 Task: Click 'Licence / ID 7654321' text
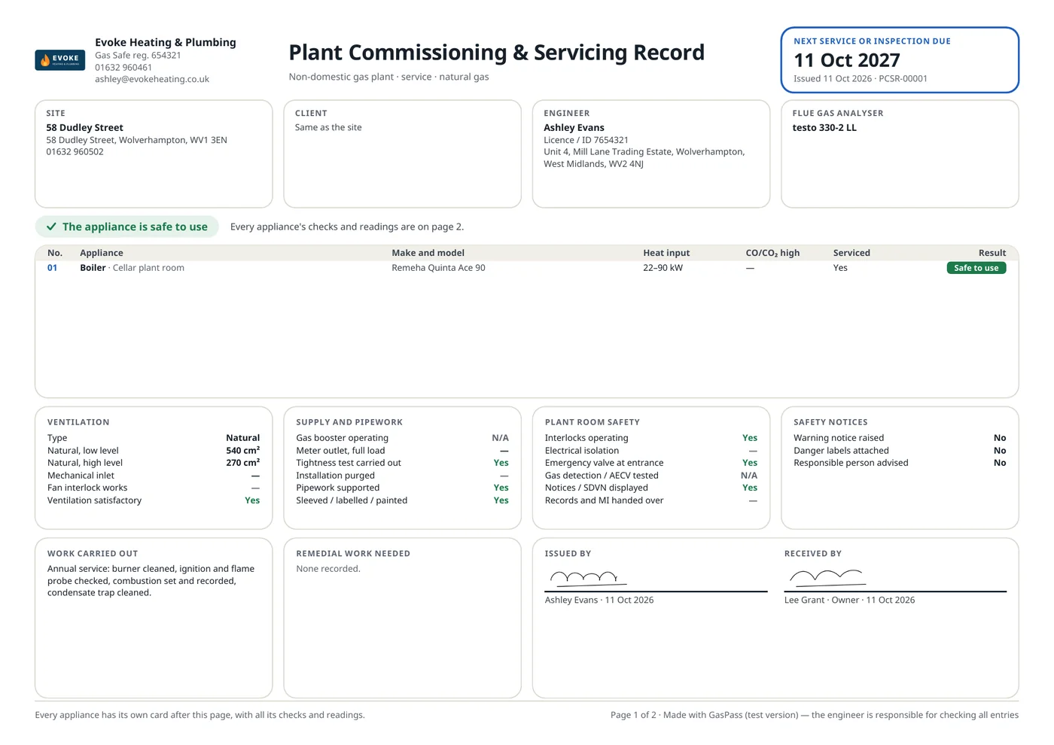586,140
